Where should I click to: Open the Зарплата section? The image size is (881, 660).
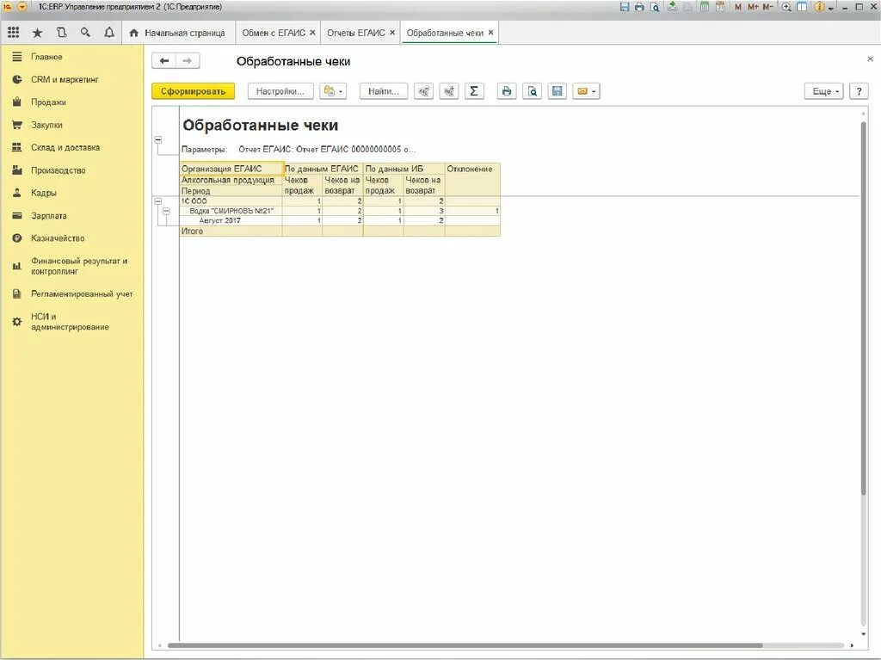click(49, 215)
